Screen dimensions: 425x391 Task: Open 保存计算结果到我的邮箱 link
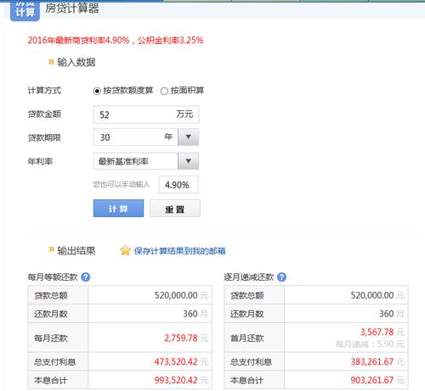tap(180, 251)
